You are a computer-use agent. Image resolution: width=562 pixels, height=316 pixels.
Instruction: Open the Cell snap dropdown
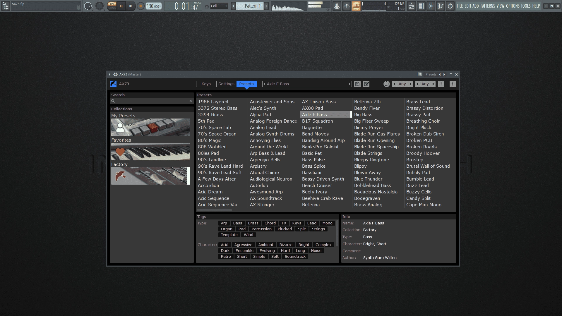(219, 6)
